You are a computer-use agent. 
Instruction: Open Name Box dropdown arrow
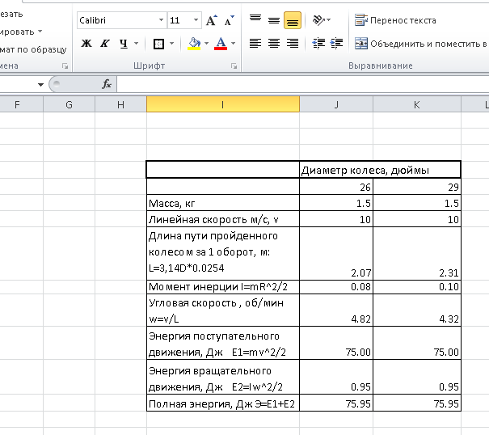coord(40,85)
